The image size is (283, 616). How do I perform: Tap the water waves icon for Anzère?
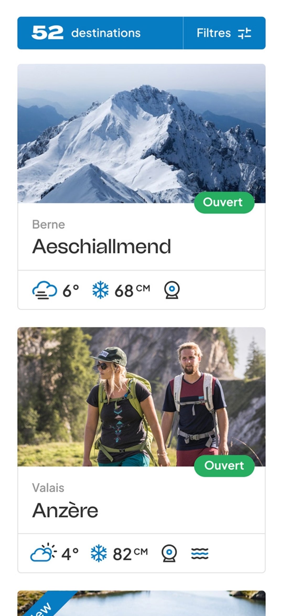tap(200, 553)
